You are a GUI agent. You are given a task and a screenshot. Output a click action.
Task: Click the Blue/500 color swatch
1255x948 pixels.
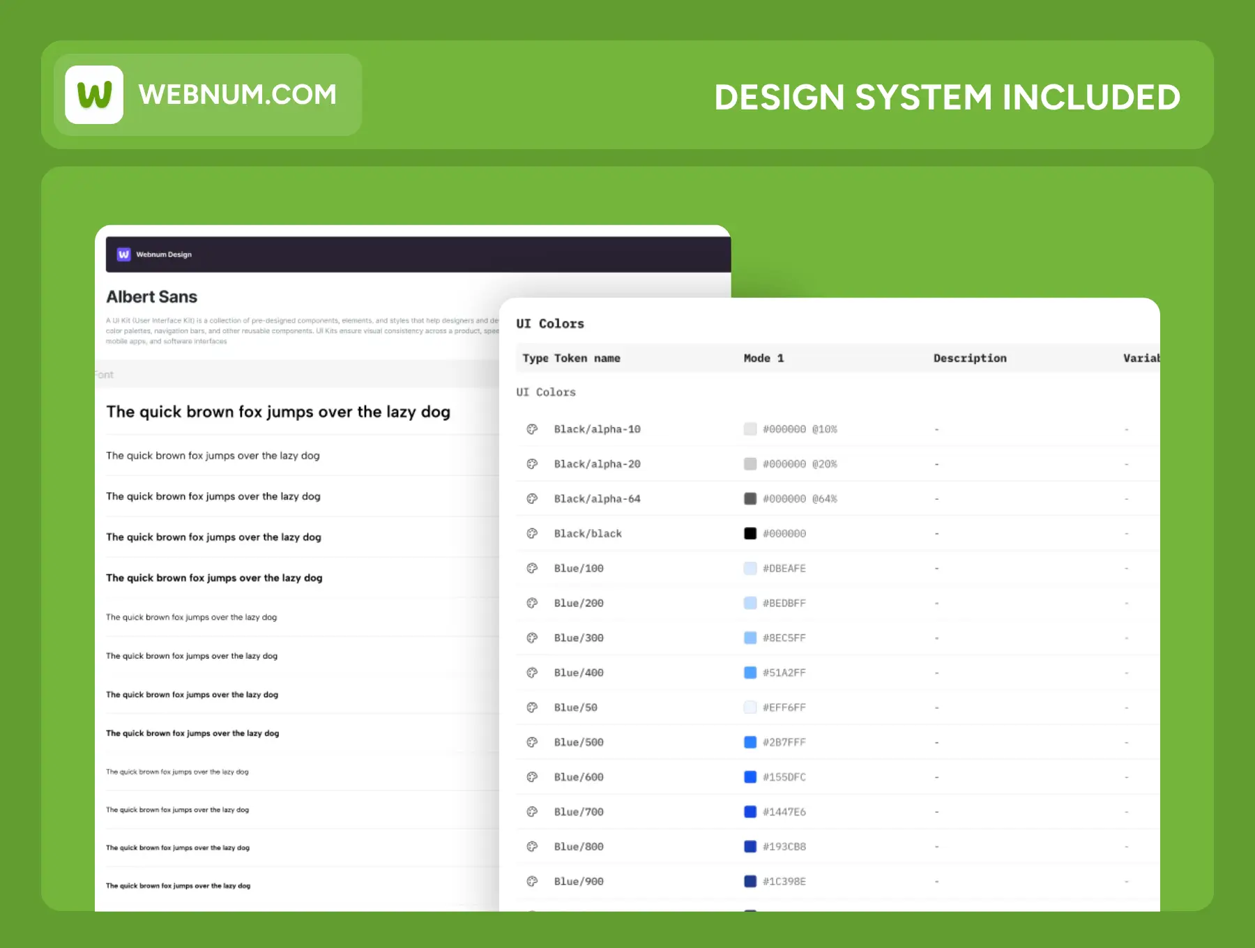coord(750,742)
